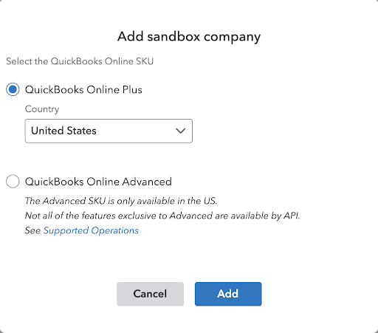Click the word sandbox in the dialog title

(173, 37)
